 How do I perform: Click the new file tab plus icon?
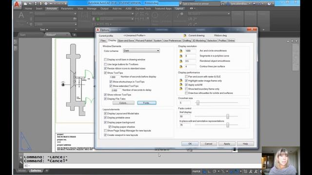(x=74, y=35)
